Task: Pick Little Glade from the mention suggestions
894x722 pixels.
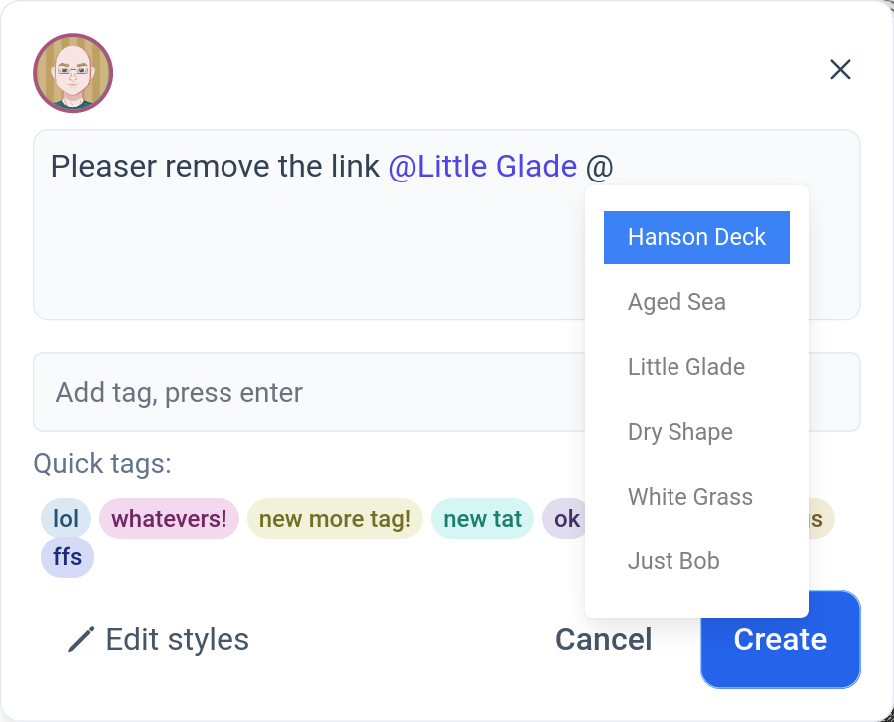Action: (696, 367)
